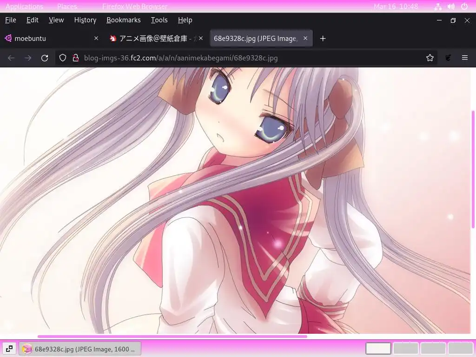Close the 68e9328c.jpg tab
Image resolution: width=476 pixels, height=357 pixels.
(305, 38)
